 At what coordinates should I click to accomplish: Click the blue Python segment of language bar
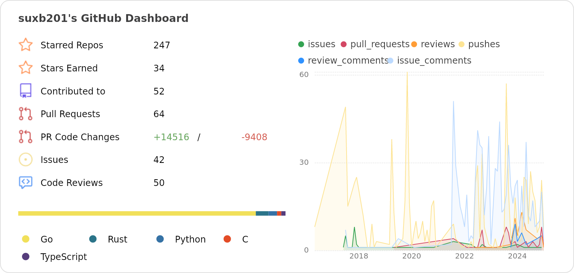click(x=273, y=213)
